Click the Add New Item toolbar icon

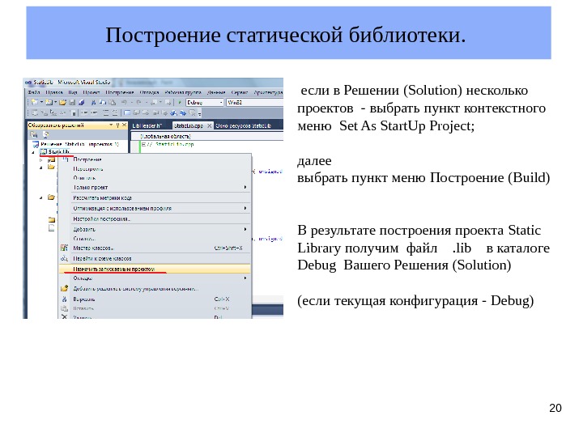coord(49,102)
